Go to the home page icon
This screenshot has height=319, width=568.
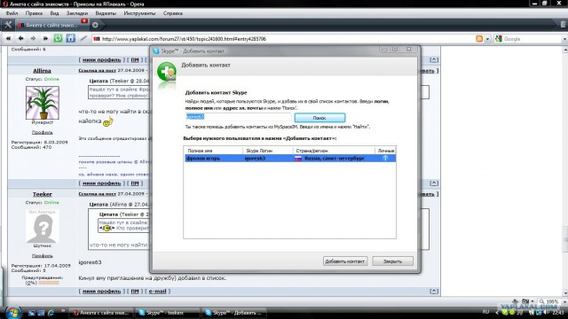coord(71,38)
